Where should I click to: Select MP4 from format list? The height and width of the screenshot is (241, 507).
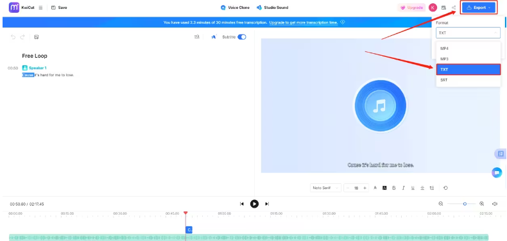tap(468, 49)
